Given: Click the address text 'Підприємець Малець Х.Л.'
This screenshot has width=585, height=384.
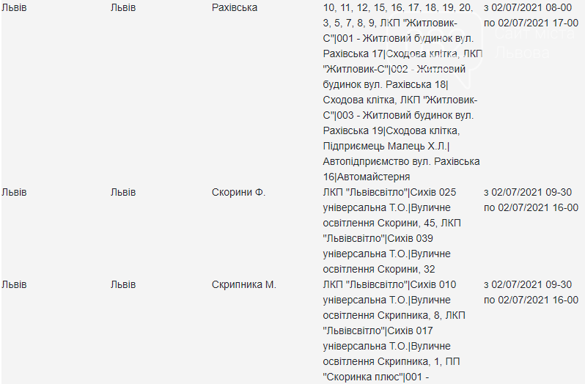Looking at the screenshot, I should coord(386,146).
